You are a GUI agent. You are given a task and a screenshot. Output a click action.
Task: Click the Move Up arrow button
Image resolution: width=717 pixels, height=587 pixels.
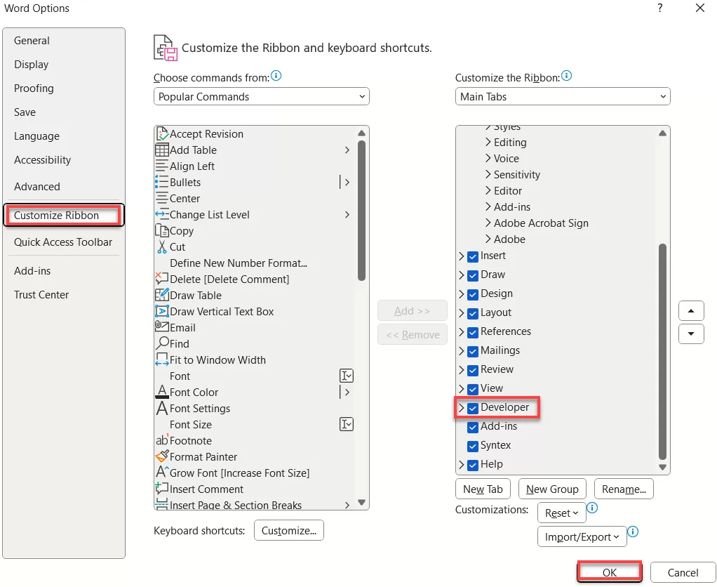tap(691, 310)
